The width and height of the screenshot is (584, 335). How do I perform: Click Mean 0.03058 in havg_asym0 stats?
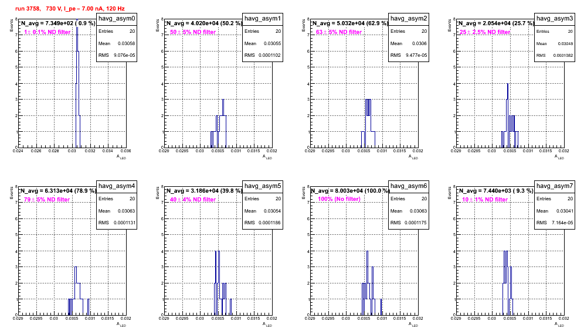click(117, 43)
